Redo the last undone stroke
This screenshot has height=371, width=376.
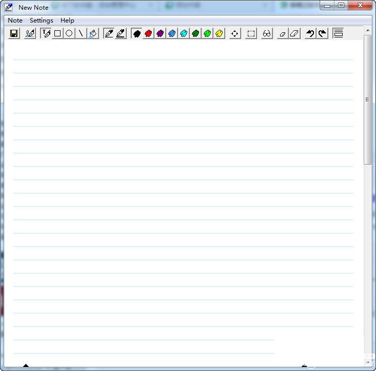pyautogui.click(x=322, y=33)
